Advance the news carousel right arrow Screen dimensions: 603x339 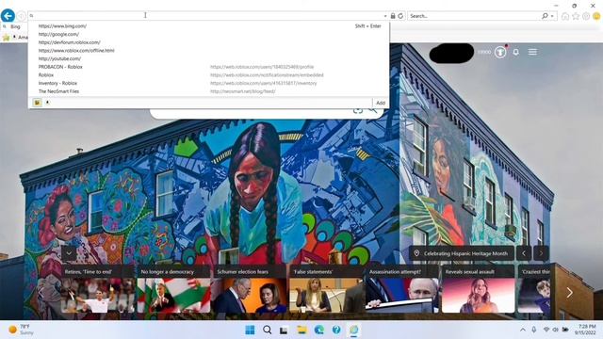click(569, 293)
